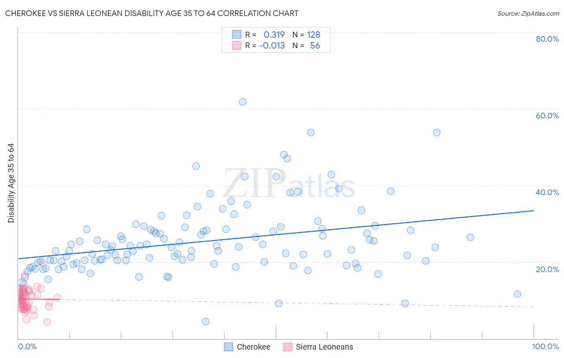Open the ZipAtlas.com source link
564x358 pixels.
tap(528, 13)
